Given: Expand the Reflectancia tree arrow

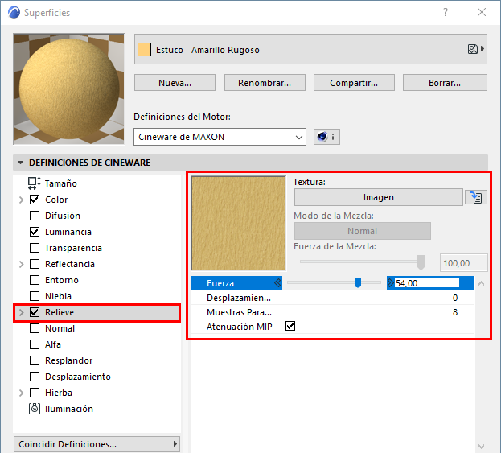Looking at the screenshot, I should [22, 264].
